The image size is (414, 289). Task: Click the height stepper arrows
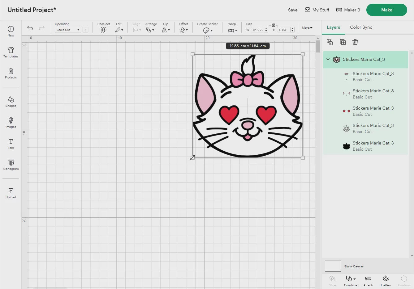click(292, 30)
